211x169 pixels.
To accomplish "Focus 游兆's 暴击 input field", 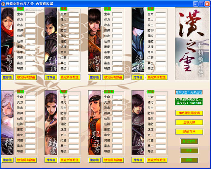I will pos(161,146).
